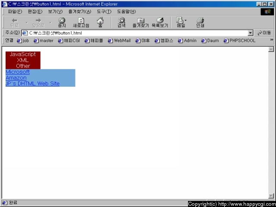Click the IE icon in title bar
Screen dimensions: 276x207
tap(4, 4)
